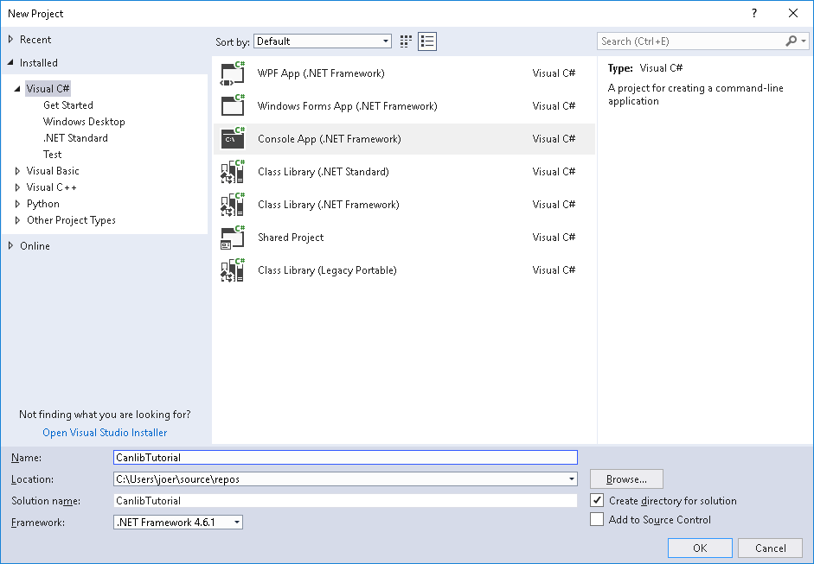Open Visual Studio Installer link
The height and width of the screenshot is (564, 814).
coord(105,433)
